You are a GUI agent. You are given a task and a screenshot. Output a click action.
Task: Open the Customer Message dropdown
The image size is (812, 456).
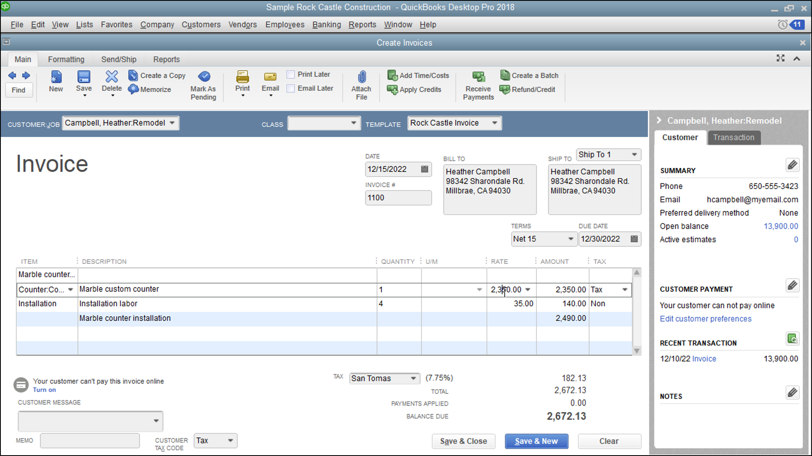(x=156, y=421)
